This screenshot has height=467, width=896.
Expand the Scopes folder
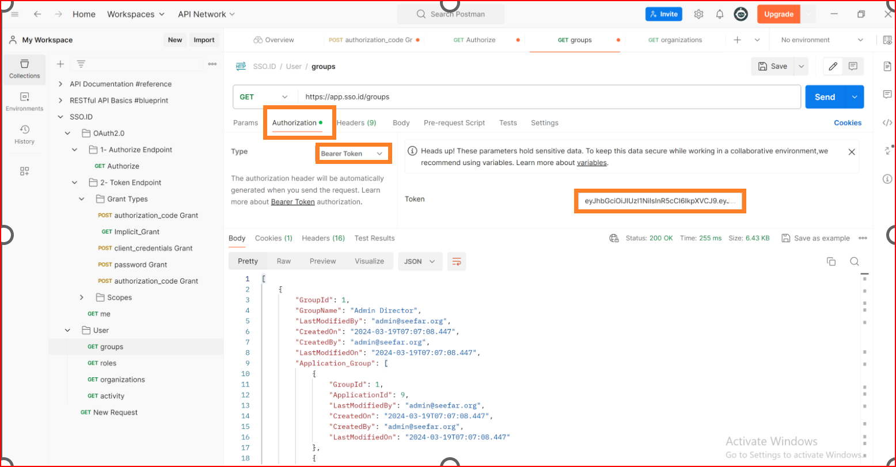81,297
